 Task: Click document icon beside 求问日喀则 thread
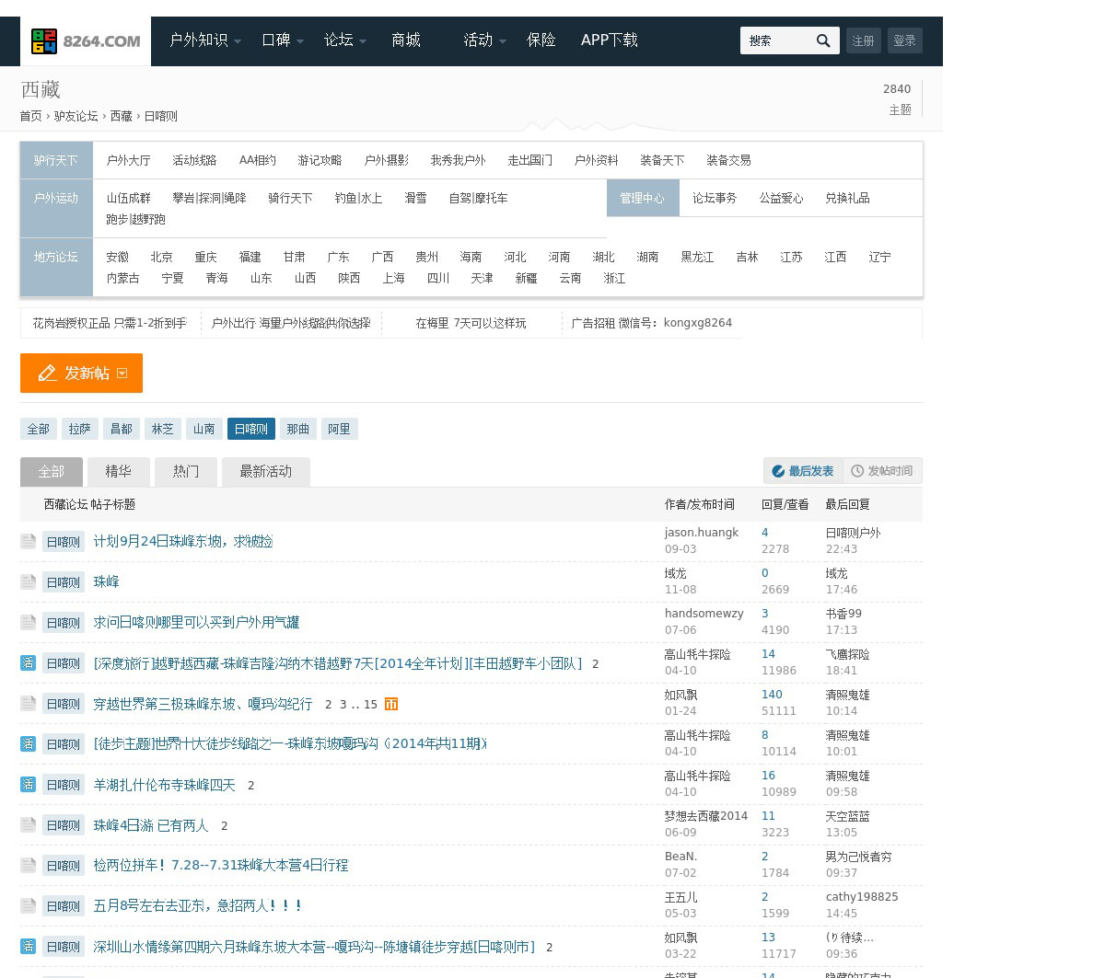click(29, 623)
